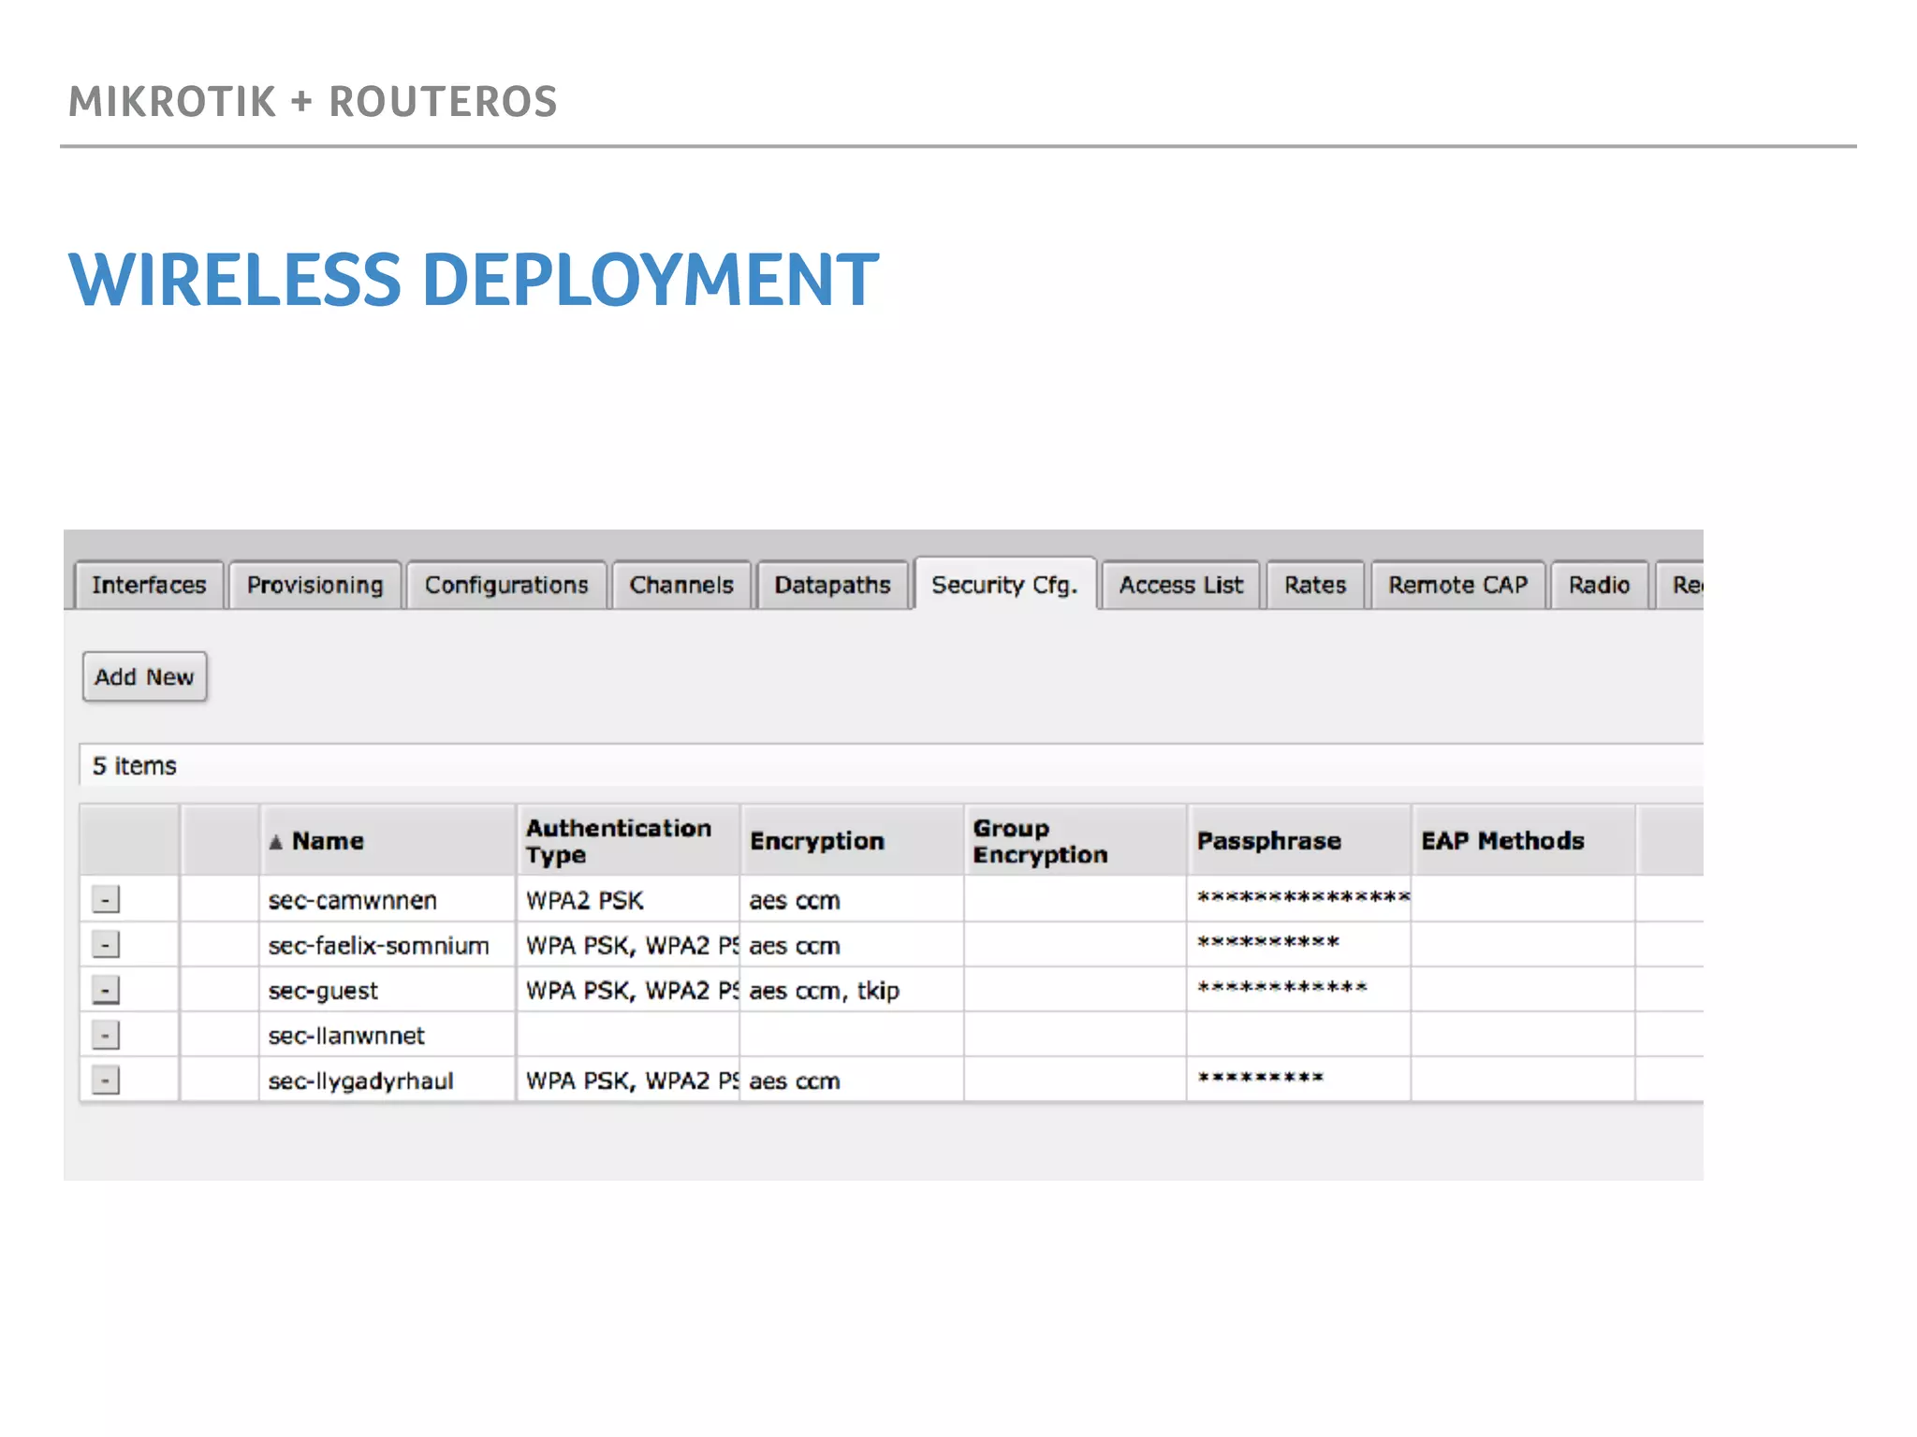The image size is (1917, 1437).
Task: Click the minus button for sec-faelix-somnium
Action: pyautogui.click(x=106, y=945)
